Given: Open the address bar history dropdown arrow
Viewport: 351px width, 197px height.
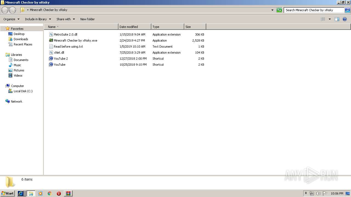Looking at the screenshot, I should (272, 10).
